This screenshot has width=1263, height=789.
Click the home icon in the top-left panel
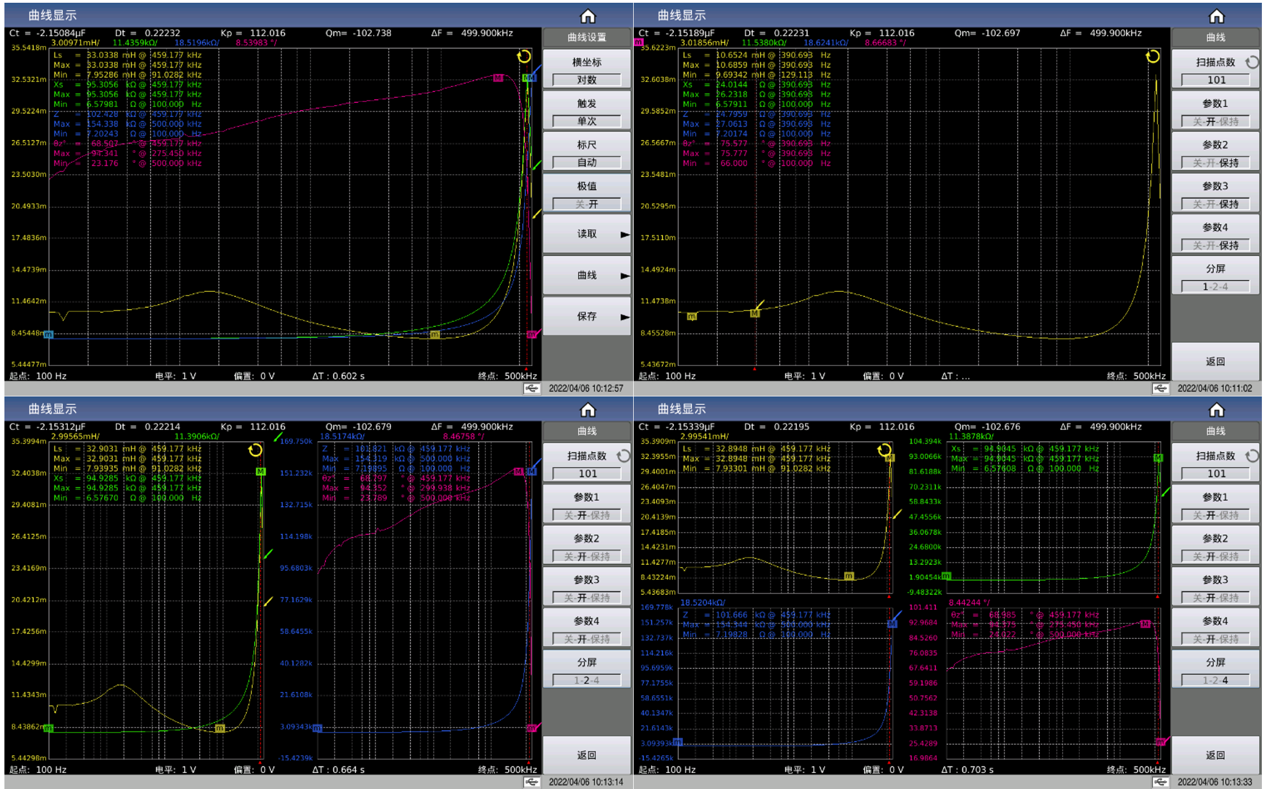click(587, 16)
